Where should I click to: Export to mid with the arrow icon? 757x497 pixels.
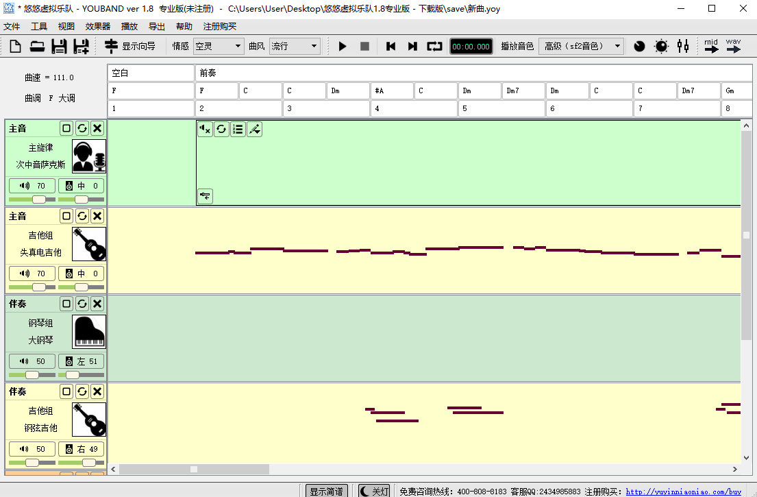click(711, 46)
